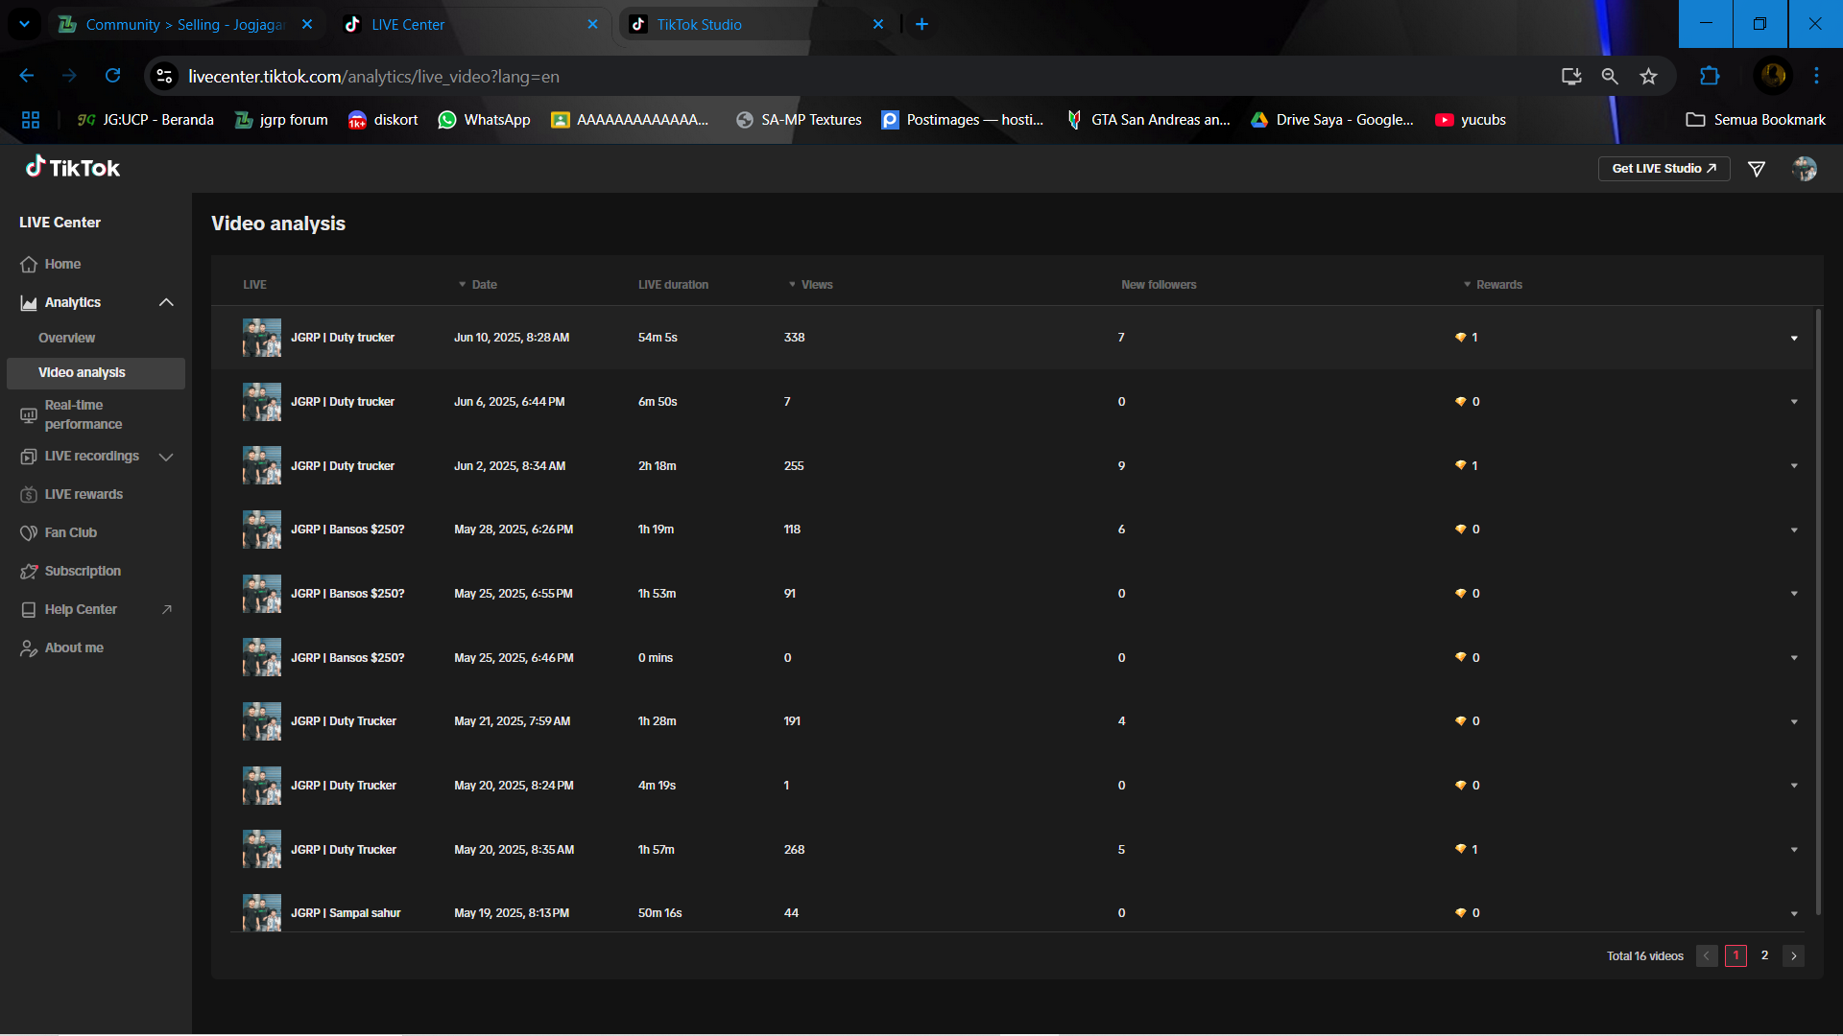
Task: Go to page 2 of videos
Action: point(1764,955)
